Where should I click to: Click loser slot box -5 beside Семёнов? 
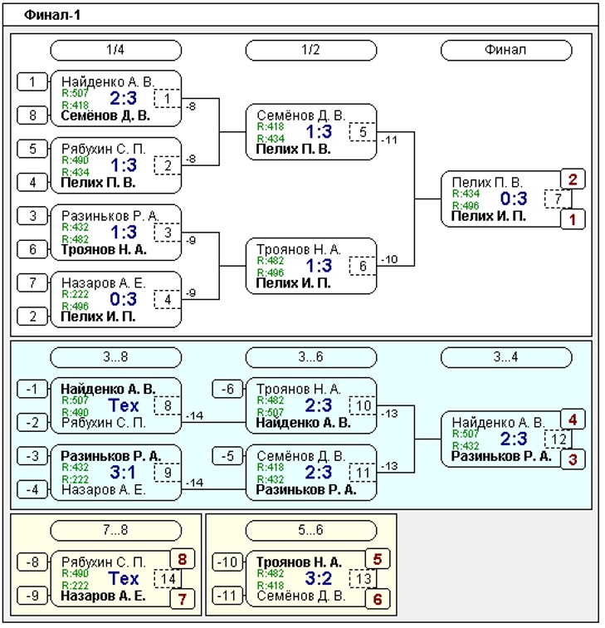click(x=227, y=456)
